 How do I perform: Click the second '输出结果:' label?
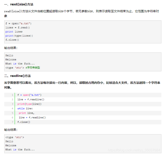click(11, 130)
